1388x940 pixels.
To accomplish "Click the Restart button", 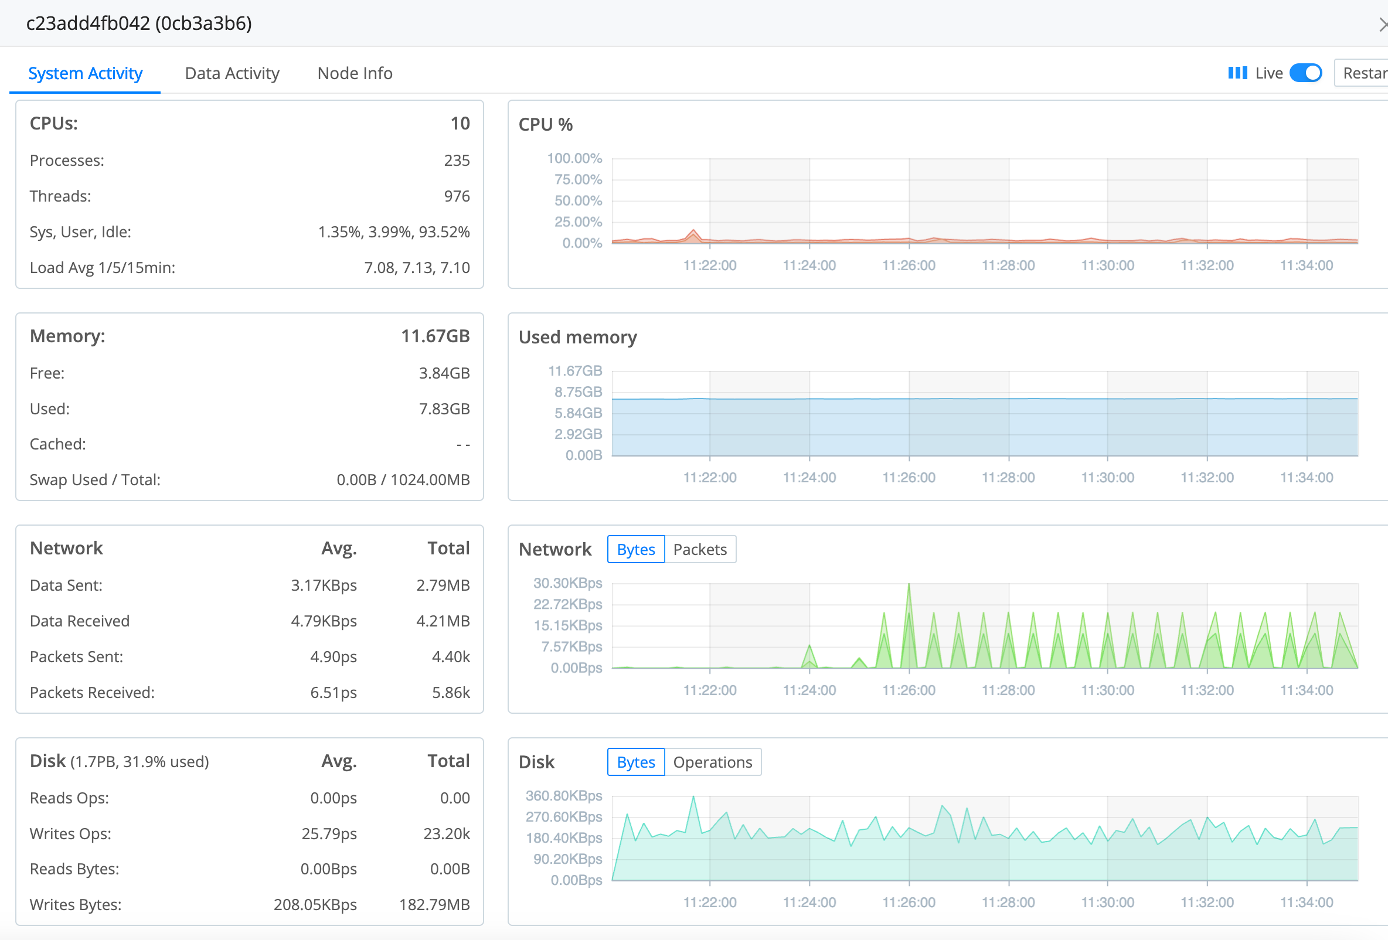I will 1366,72.
